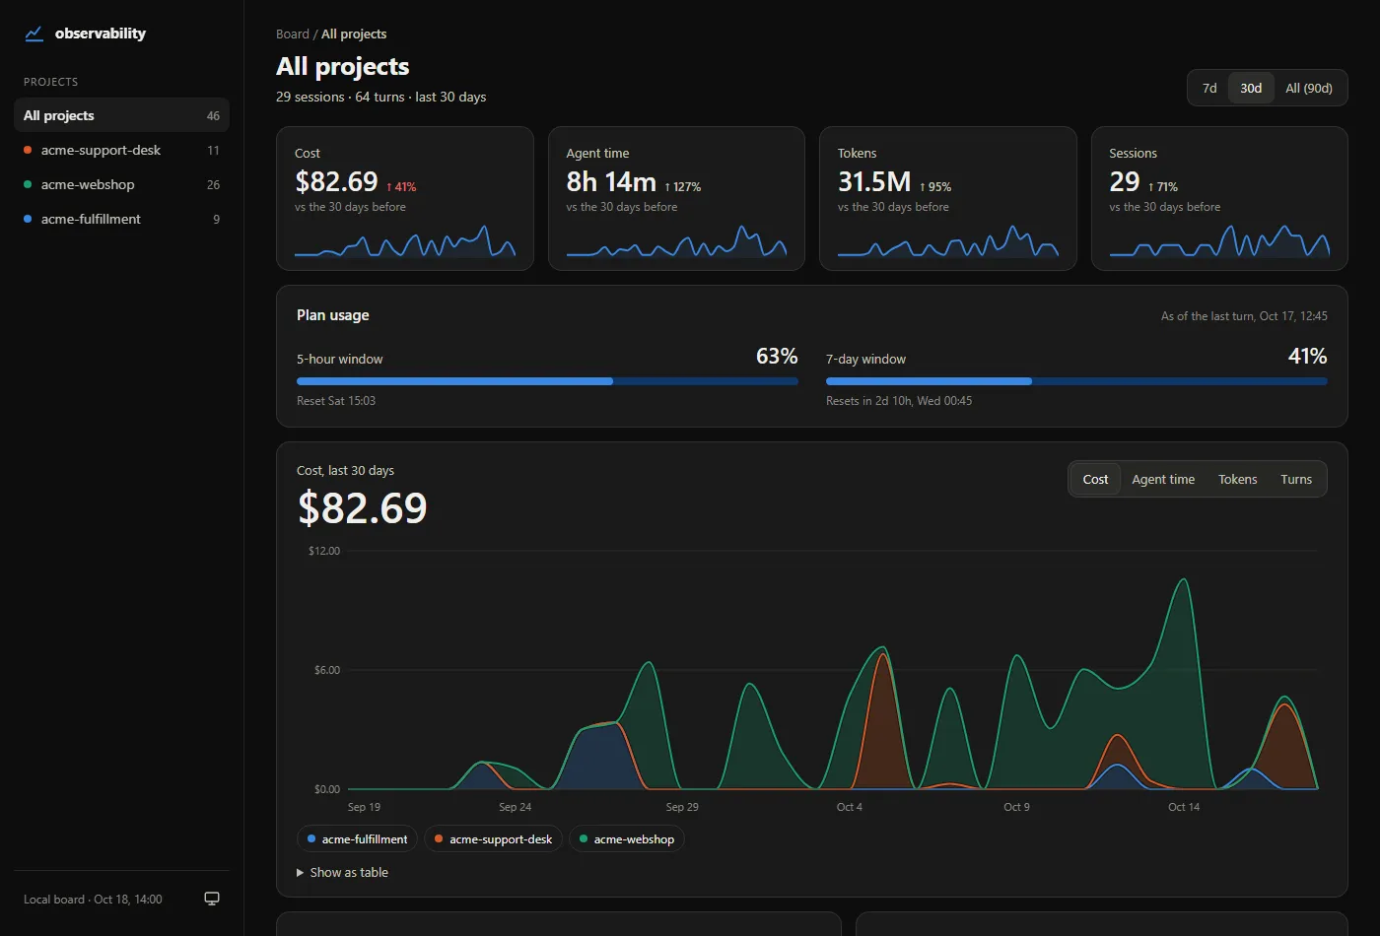Switch chart to the Agent time tab
Image resolution: width=1380 pixels, height=936 pixels.
(1163, 479)
